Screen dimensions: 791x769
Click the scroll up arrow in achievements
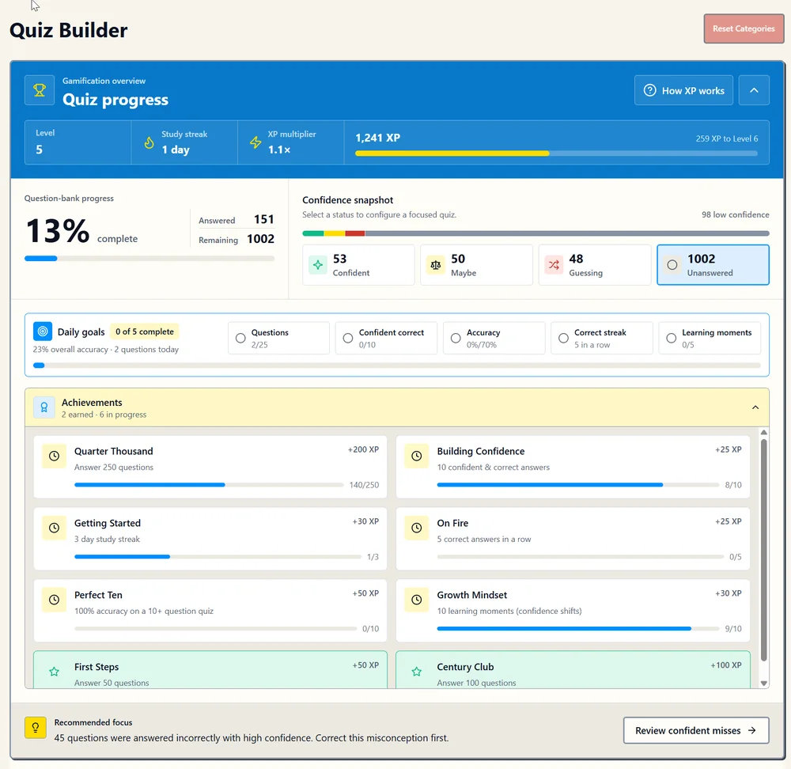764,433
